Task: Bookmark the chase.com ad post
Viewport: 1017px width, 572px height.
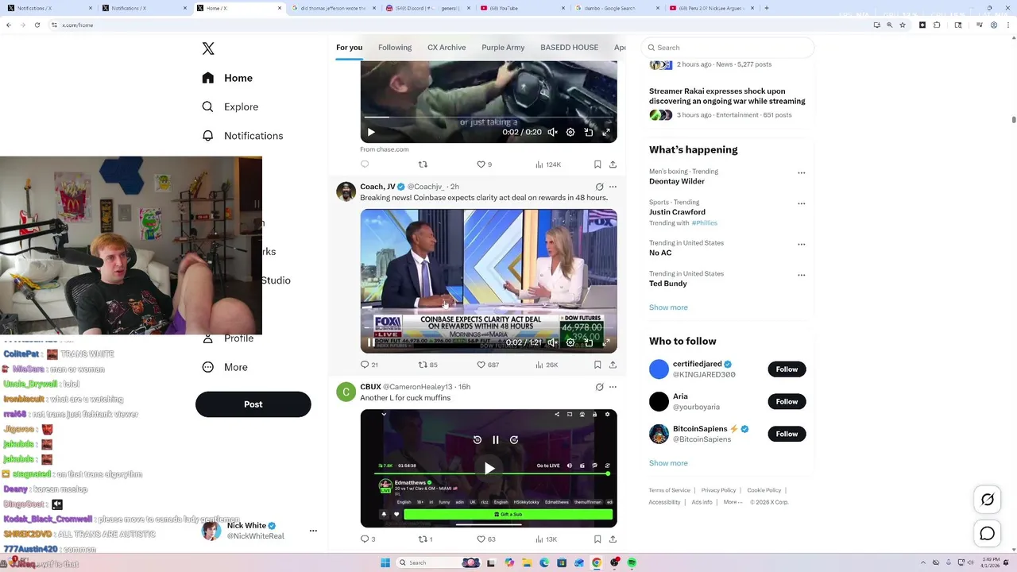Action: pyautogui.click(x=597, y=164)
